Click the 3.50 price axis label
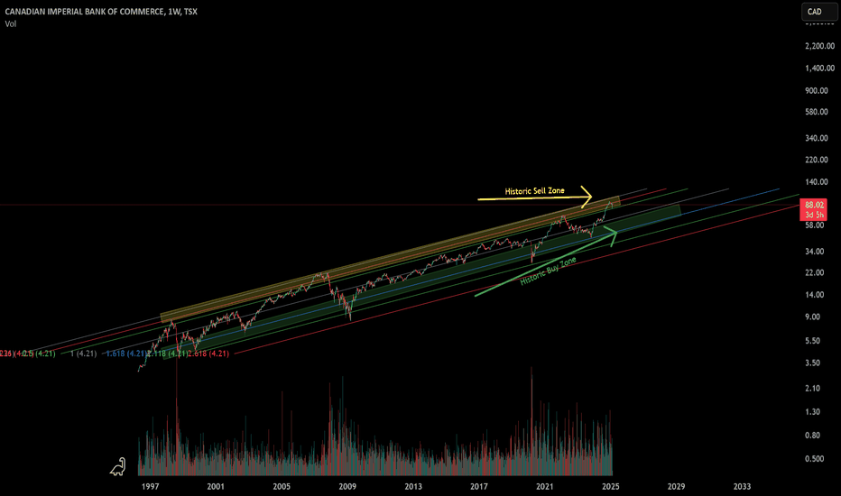Image resolution: width=841 pixels, height=496 pixels. pos(812,363)
